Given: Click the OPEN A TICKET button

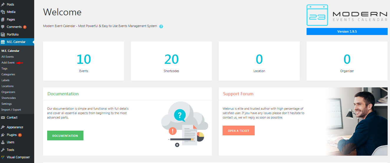Looking at the screenshot, I should point(238,131).
